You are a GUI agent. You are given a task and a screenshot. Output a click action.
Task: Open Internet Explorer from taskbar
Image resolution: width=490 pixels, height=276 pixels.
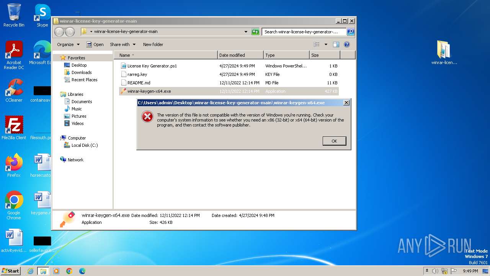coord(30,271)
